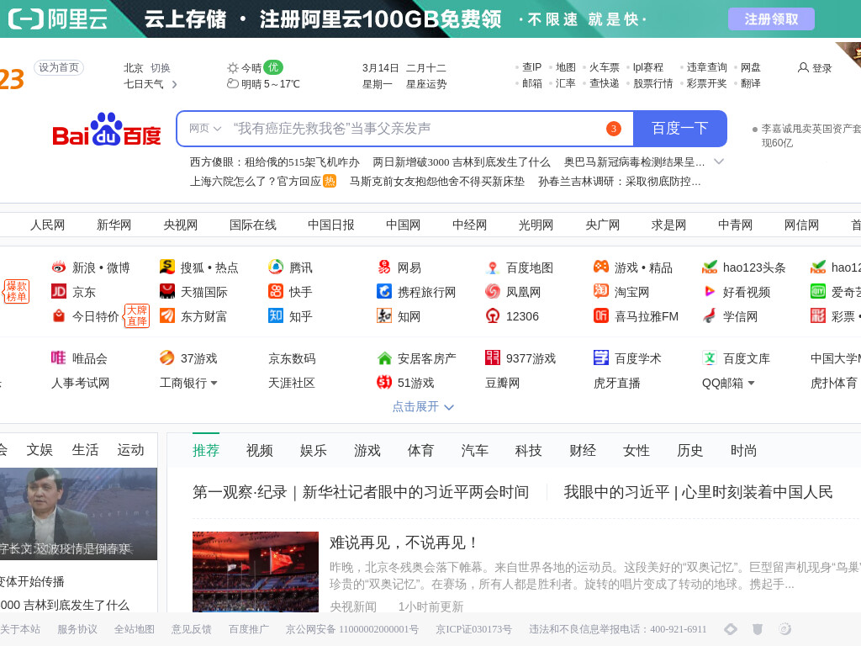Open the Tencent site icon

(276, 267)
